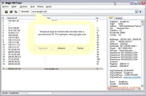Select hop row 149.6.83.69

click(x=53, y=35)
